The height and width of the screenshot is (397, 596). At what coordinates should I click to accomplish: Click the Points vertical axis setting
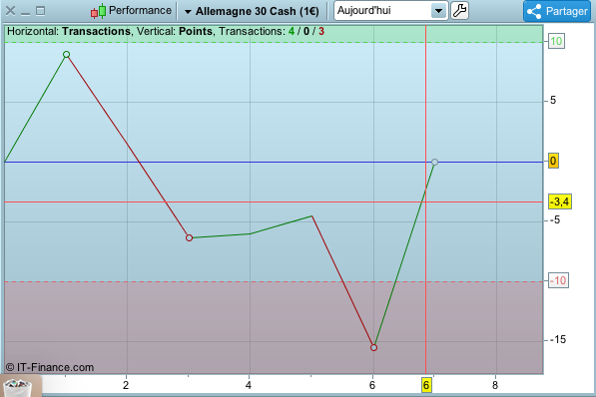pyautogui.click(x=196, y=31)
